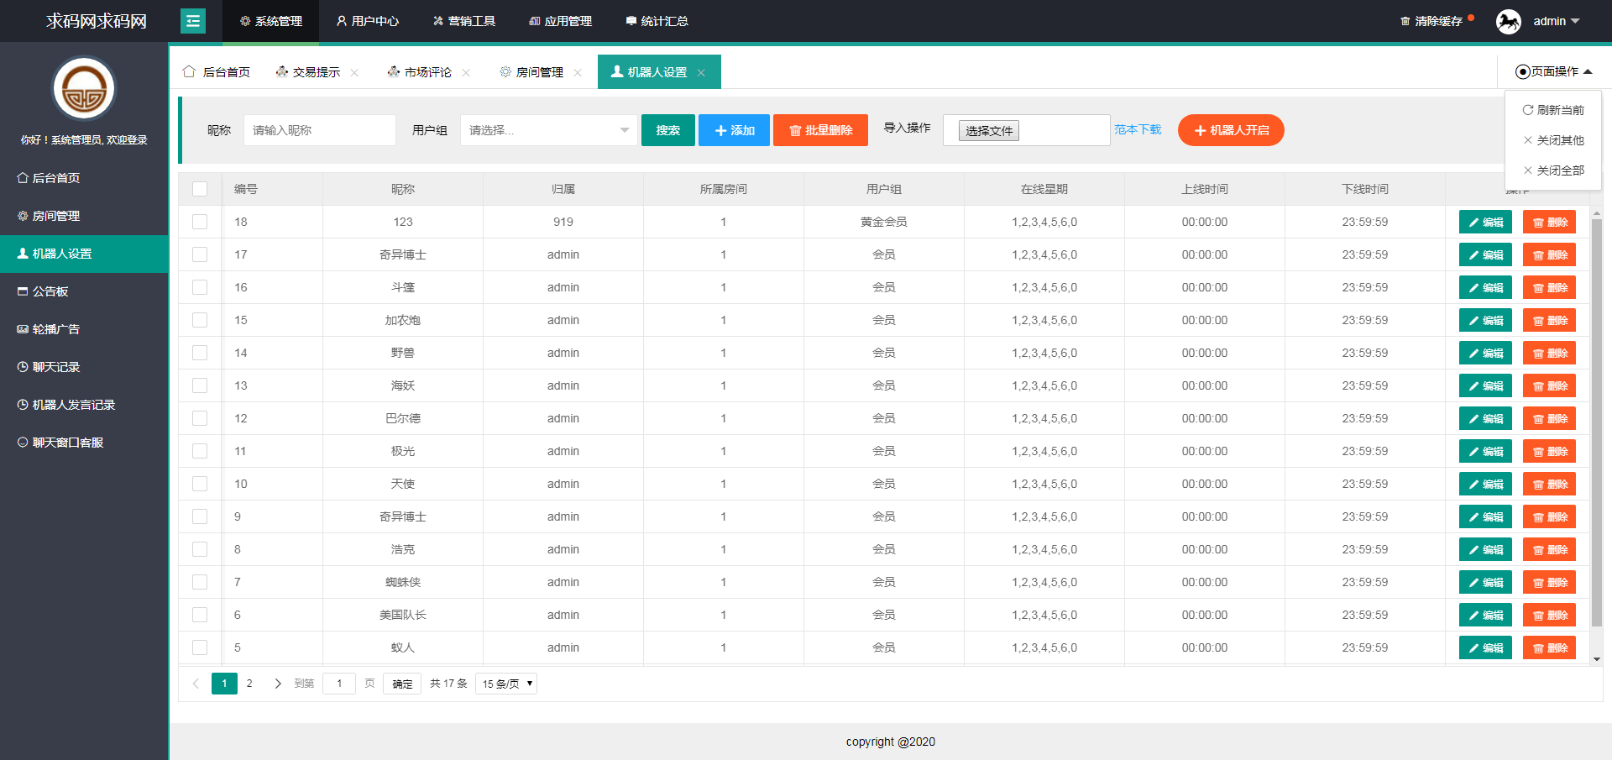Expand the 15 条/页 page size selector
1612x760 pixels.
pos(506,684)
